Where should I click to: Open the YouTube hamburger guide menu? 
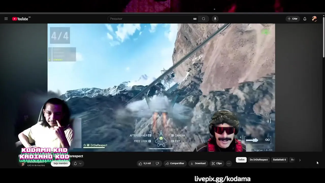click(6, 19)
